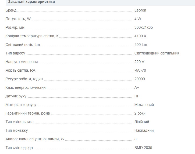Select the A+ energy class value

point(137,87)
